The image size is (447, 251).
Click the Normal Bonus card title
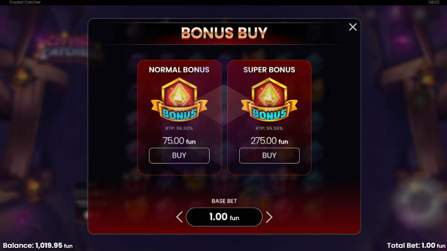coord(179,70)
